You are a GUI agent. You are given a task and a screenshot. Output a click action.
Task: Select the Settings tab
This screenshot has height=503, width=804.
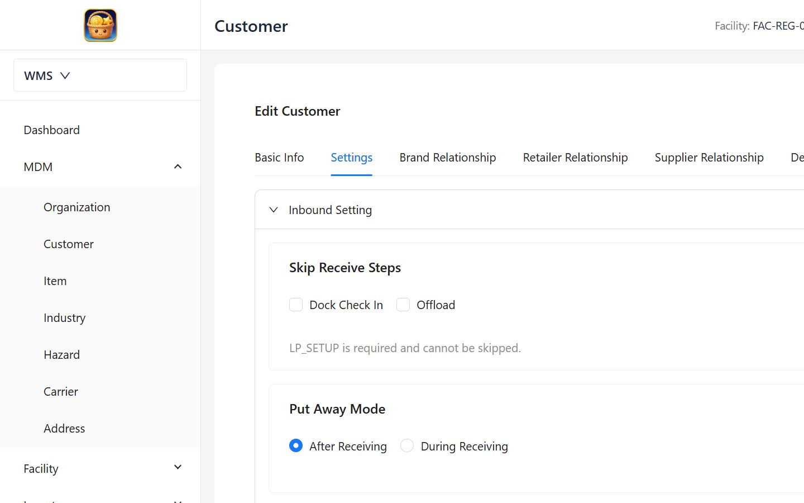351,158
